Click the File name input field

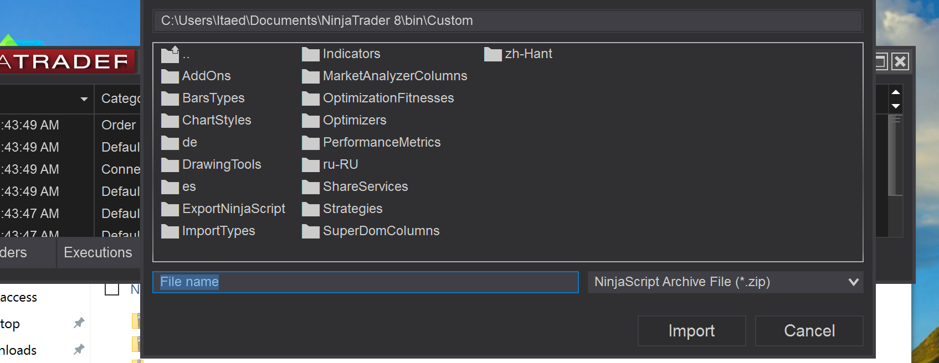click(366, 282)
